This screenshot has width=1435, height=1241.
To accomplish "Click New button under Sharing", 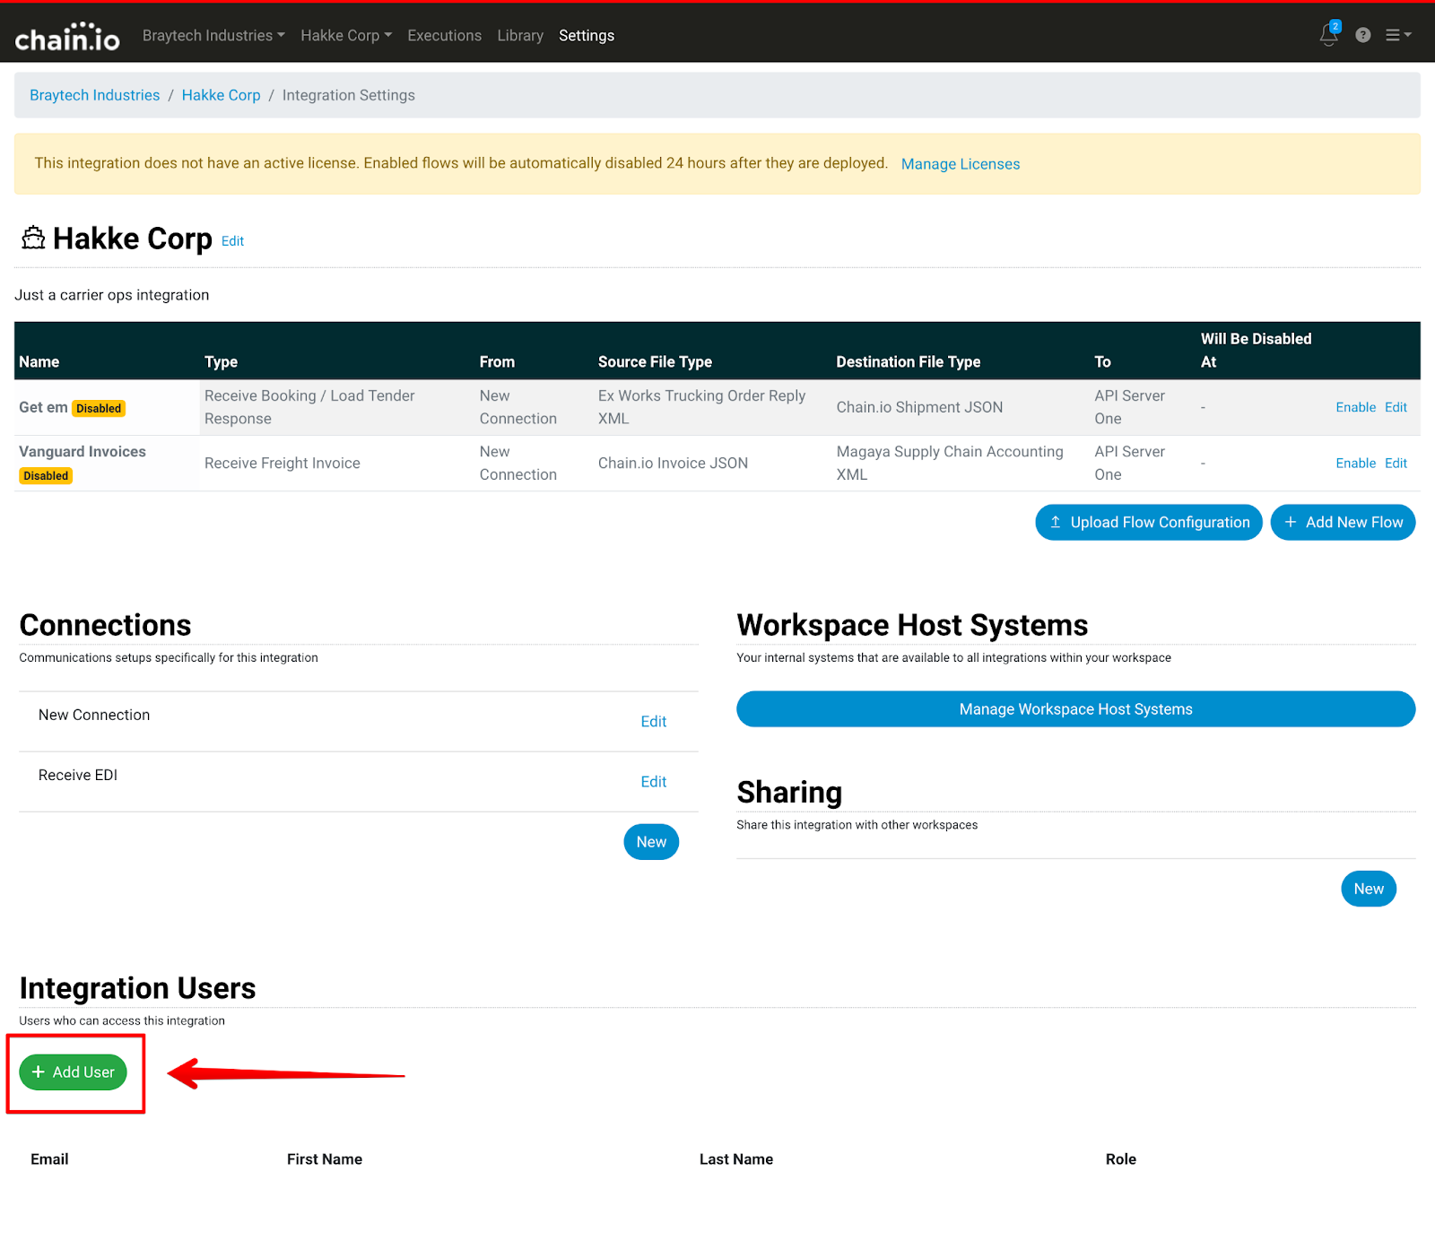I will coord(1369,889).
